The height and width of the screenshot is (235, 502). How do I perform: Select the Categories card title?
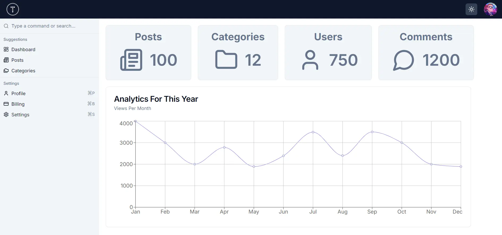(x=238, y=37)
